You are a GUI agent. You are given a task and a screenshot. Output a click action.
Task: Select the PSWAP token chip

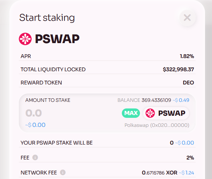(166, 113)
